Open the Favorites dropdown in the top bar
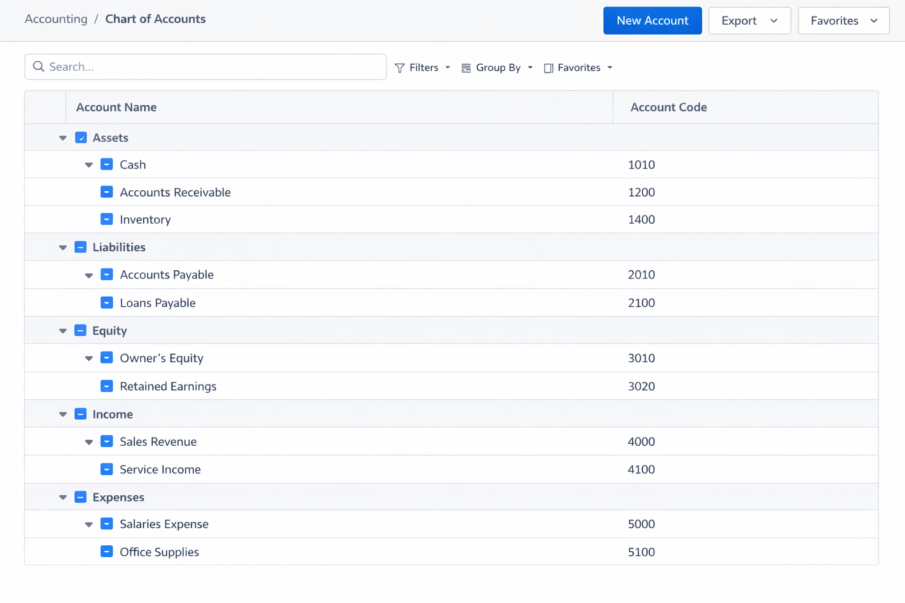905x603 pixels. [x=874, y=20]
